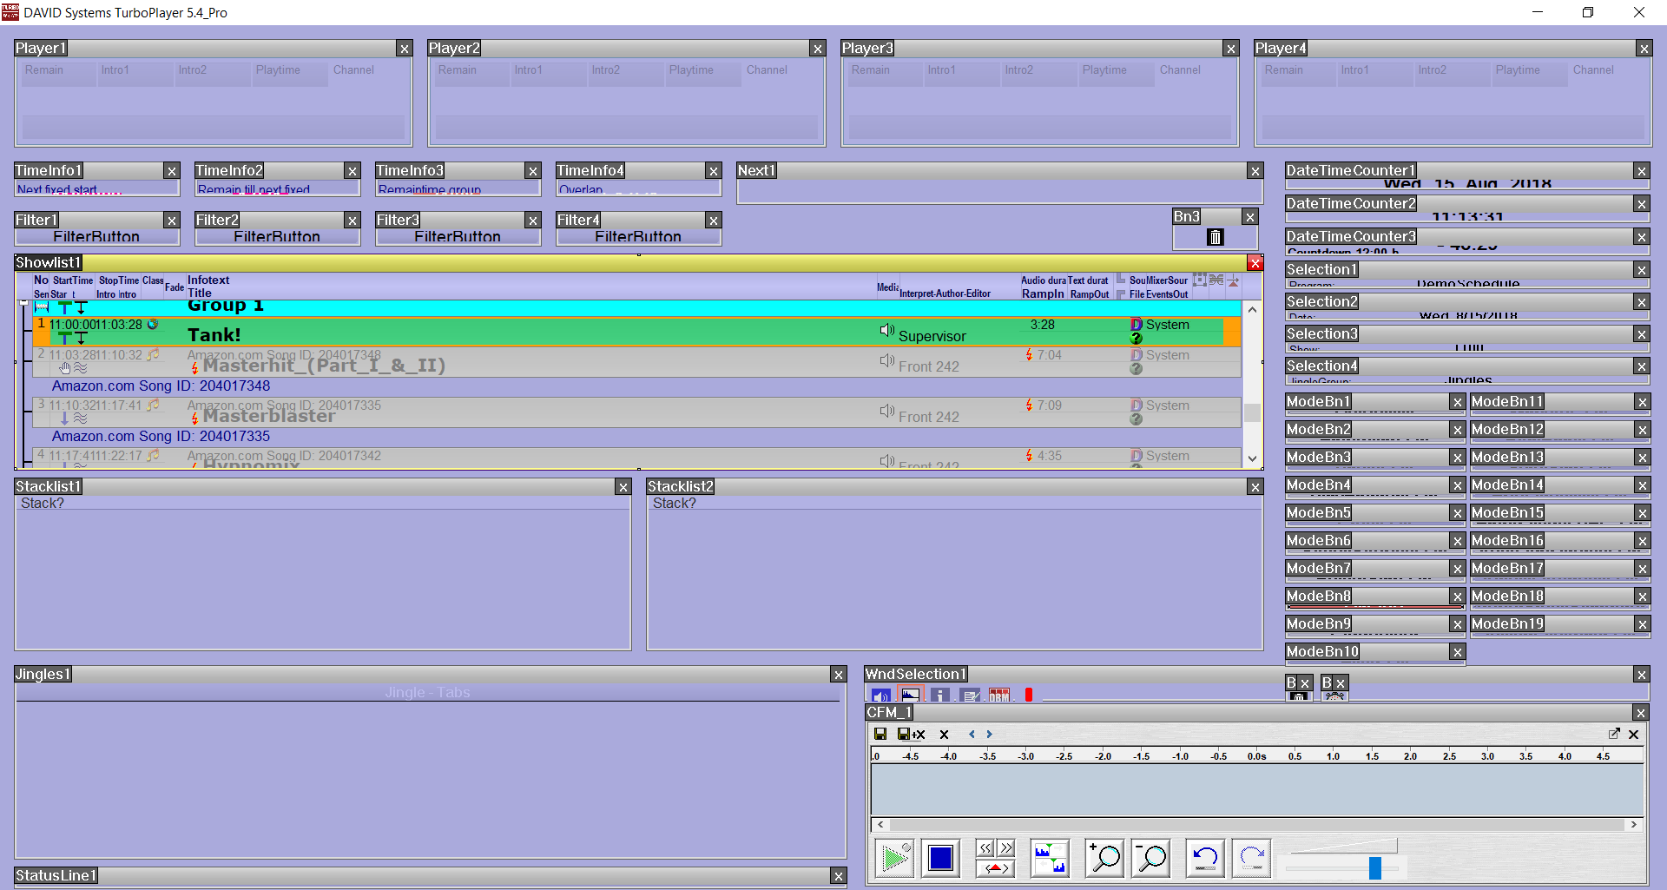Click the pop-out window icon in CFM_1
This screenshot has width=1667, height=890.
pos(1614,735)
